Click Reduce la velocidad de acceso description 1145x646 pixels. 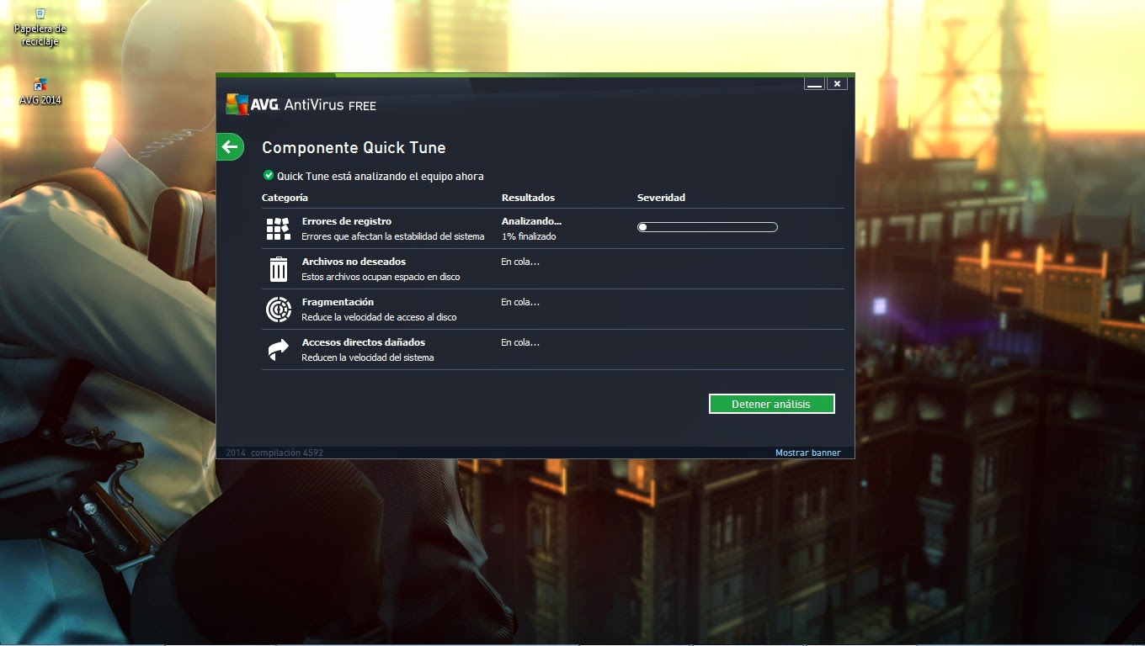pos(379,317)
